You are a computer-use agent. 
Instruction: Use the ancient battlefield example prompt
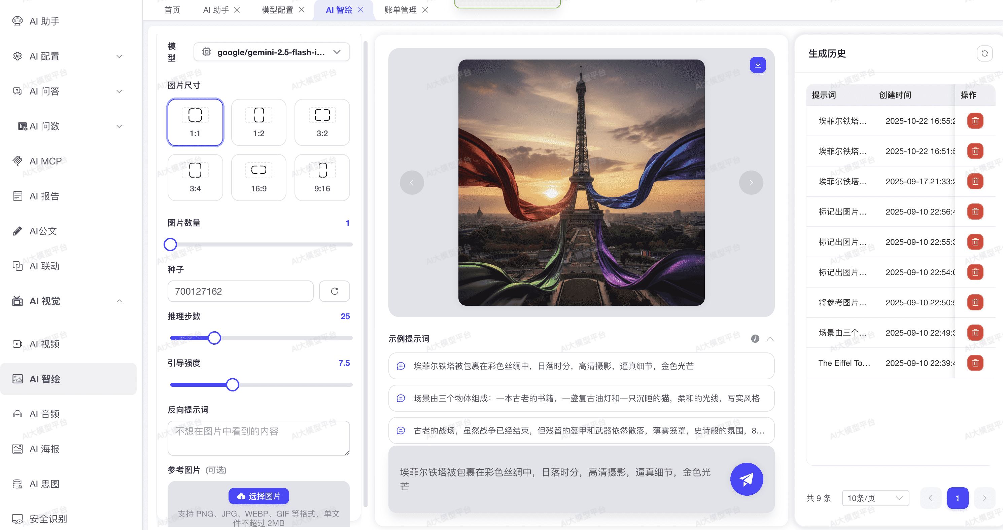581,430
